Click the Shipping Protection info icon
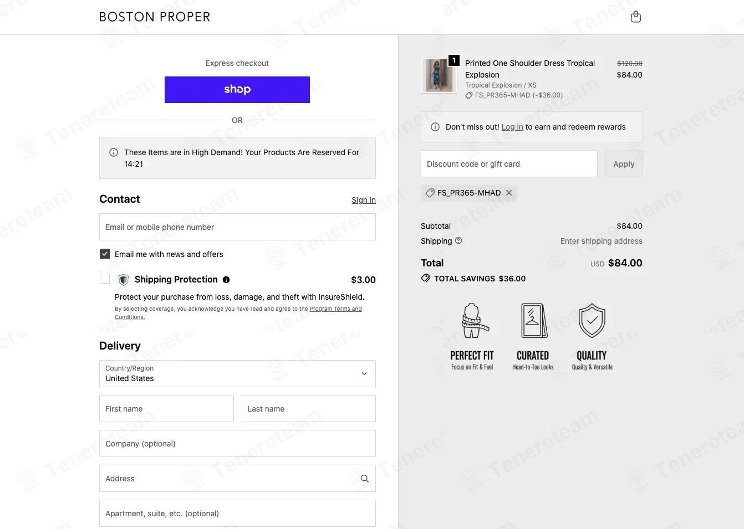Image resolution: width=744 pixels, height=529 pixels. pyautogui.click(x=226, y=280)
